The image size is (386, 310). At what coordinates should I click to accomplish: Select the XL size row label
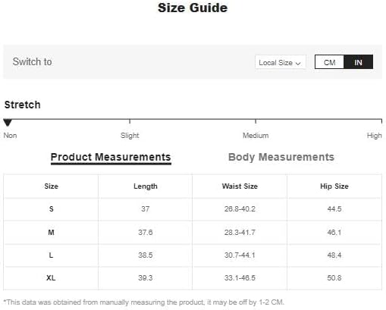click(51, 278)
